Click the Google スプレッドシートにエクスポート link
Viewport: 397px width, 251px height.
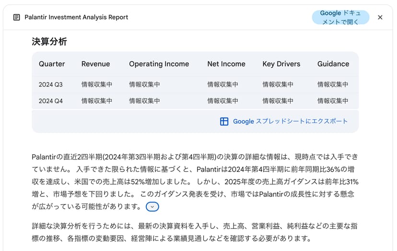(x=290, y=121)
